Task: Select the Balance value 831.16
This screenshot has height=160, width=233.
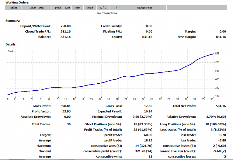Action: (x=66, y=37)
